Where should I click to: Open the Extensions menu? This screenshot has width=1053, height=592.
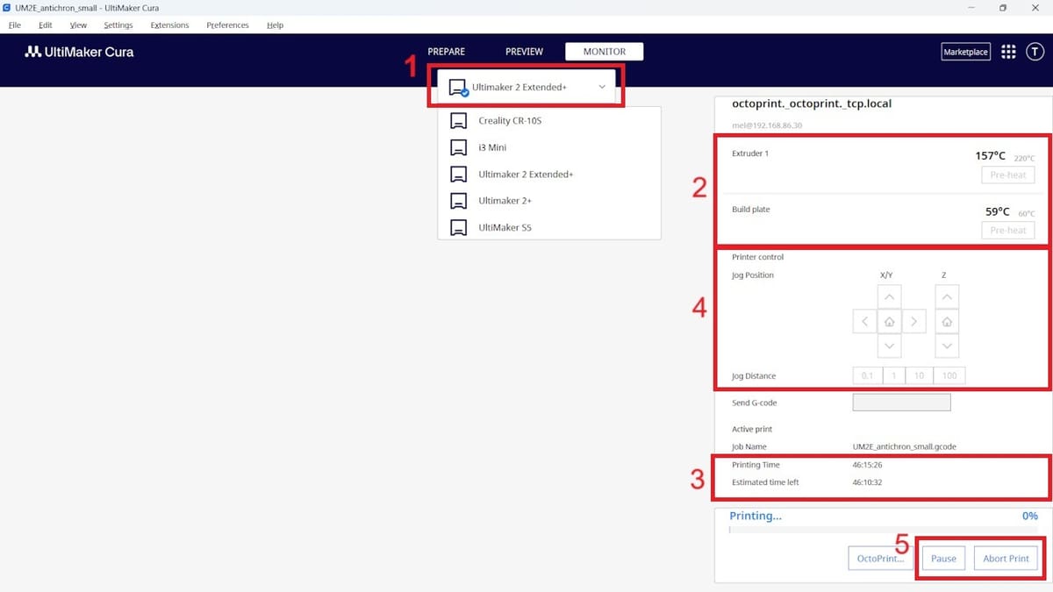click(169, 25)
